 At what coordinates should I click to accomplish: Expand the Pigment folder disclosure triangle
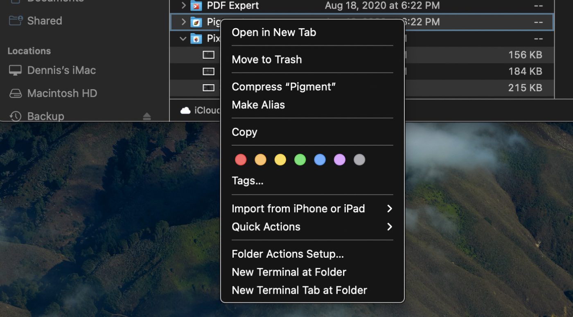183,22
